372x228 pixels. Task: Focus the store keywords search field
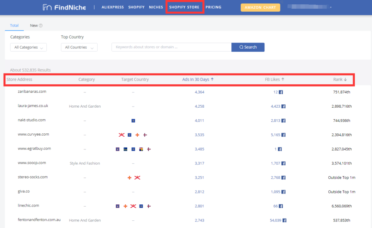(x=171, y=47)
